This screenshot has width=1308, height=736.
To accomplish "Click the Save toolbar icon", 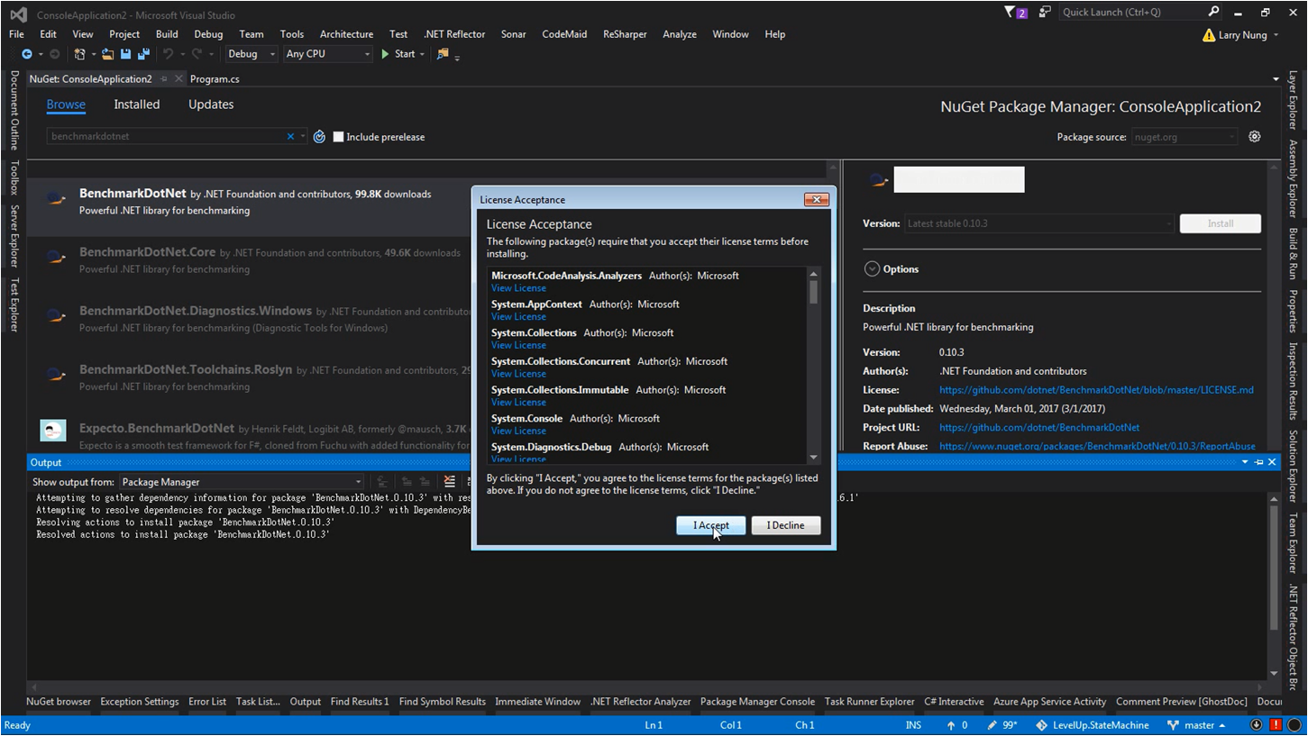I will click(x=125, y=54).
